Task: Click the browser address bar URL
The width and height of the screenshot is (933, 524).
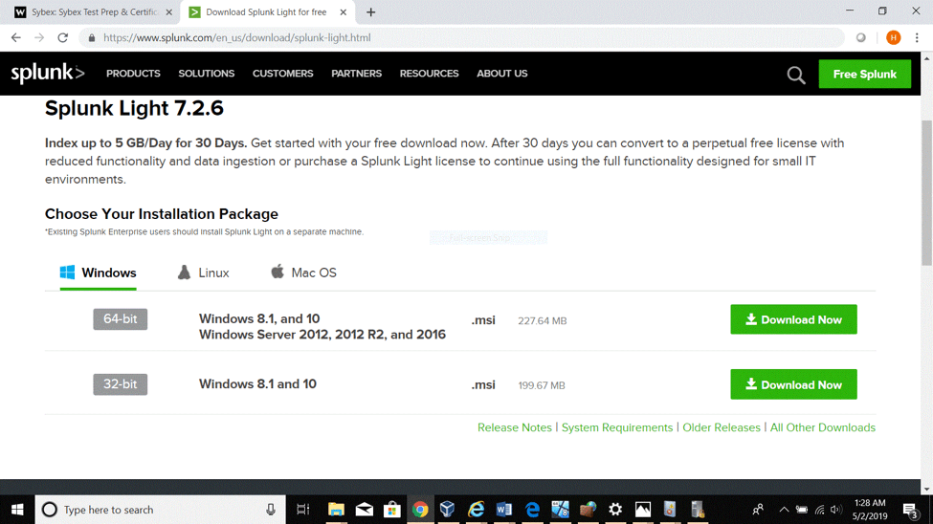Action: pos(236,37)
